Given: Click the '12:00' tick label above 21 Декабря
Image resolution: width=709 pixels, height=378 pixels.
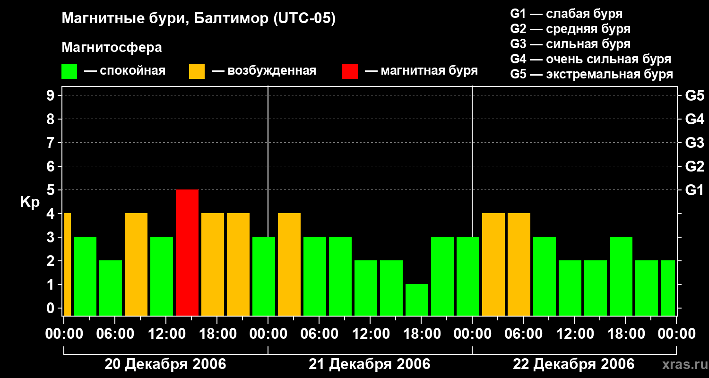Looking at the screenshot, I should pos(370,334).
